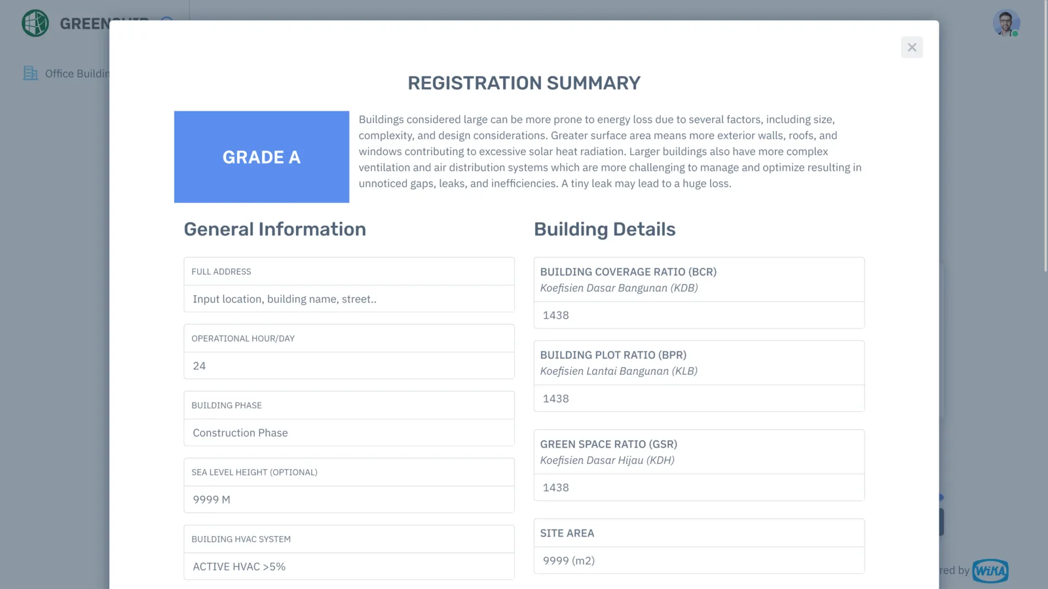Screen dimensions: 1048x589
Task: Click the BUILDING COVERAGE RATIO (BCR) label
Action: pyautogui.click(x=628, y=272)
